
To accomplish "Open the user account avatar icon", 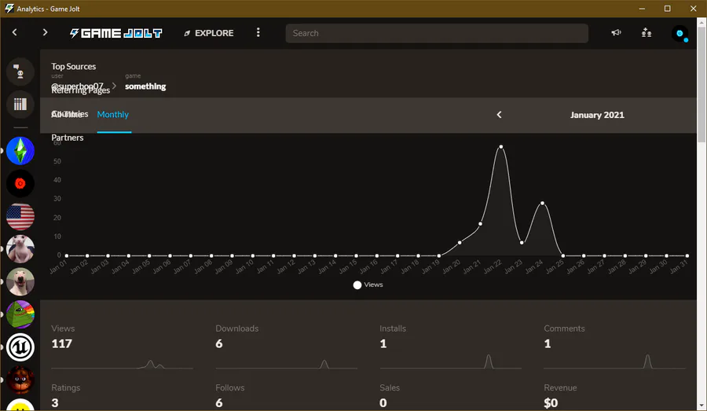I will pyautogui.click(x=680, y=33).
